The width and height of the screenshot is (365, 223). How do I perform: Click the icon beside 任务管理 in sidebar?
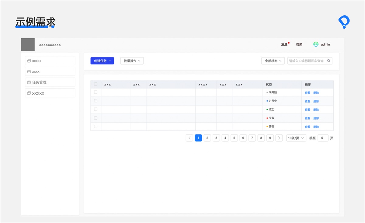click(x=29, y=82)
